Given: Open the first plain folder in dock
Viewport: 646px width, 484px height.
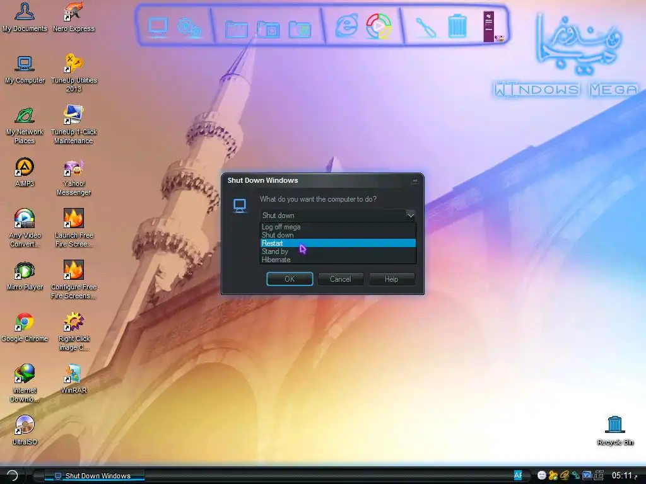Looking at the screenshot, I should click(237, 29).
